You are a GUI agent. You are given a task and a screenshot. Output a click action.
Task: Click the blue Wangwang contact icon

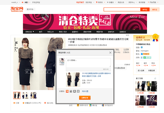tap(142, 54)
